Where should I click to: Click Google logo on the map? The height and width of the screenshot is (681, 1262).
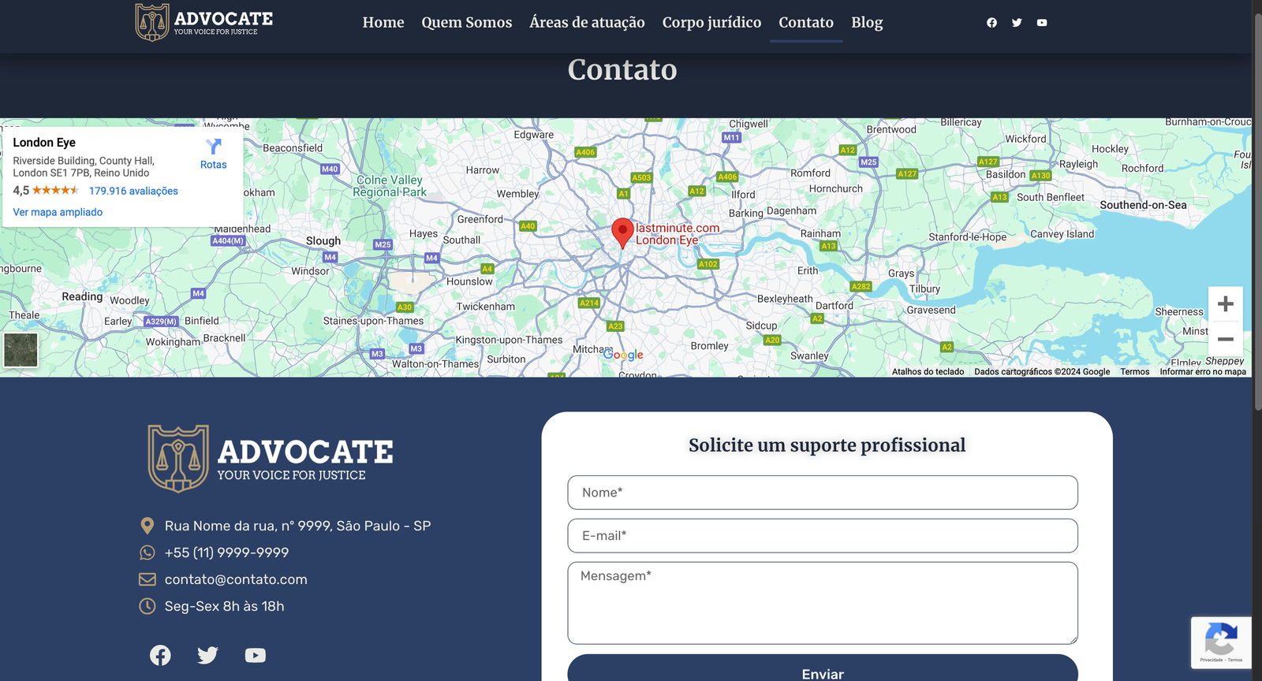[623, 355]
